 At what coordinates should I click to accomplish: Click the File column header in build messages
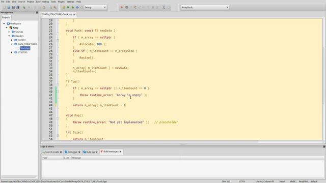point(52,158)
